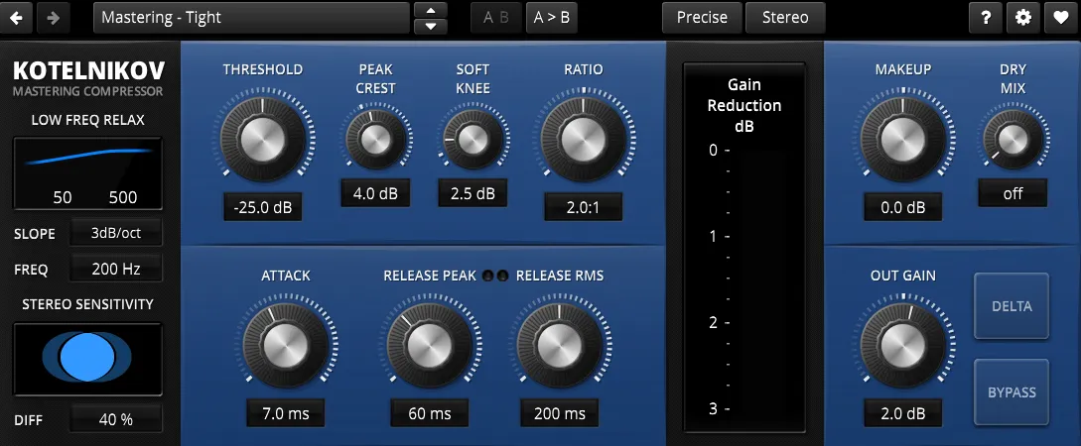
Task: Edit the 2.0:1 ratio value
Action: point(584,207)
